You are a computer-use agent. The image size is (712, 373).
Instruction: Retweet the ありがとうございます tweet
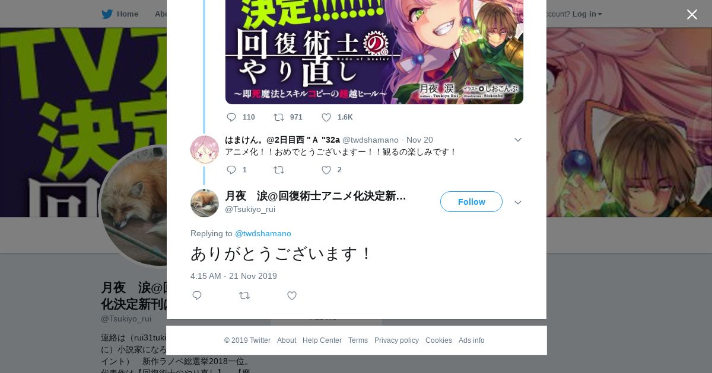[x=244, y=295]
